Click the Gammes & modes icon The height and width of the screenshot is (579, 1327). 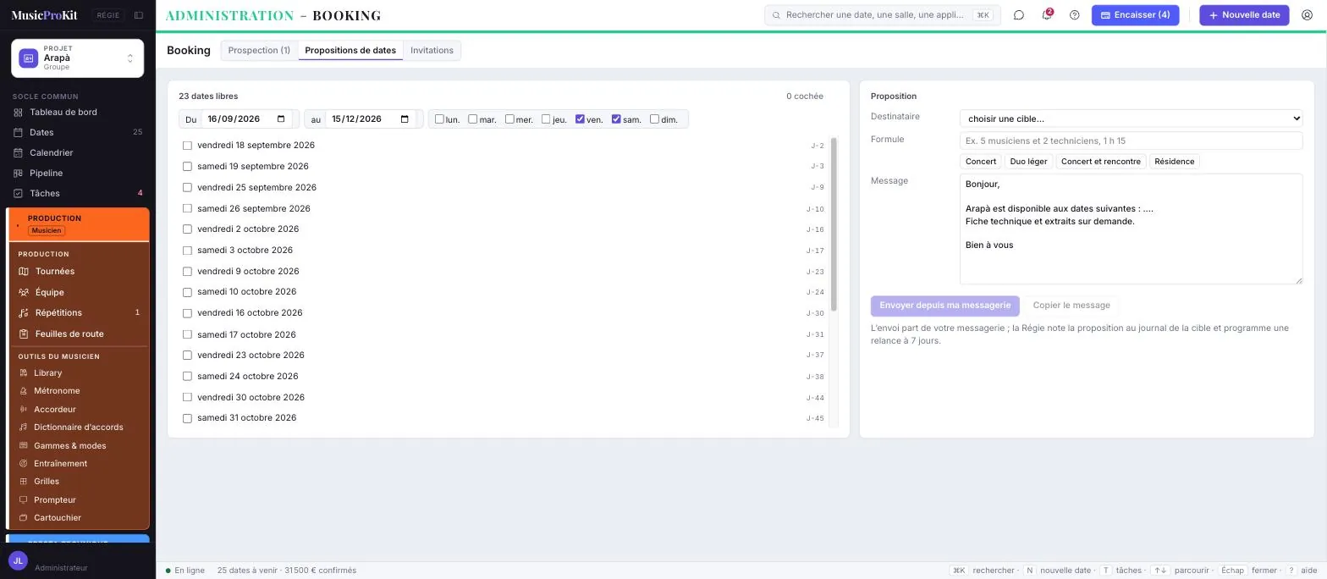[x=24, y=446]
